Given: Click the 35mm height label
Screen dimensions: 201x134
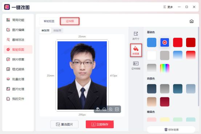Looking at the screenshot, I should (51, 76).
